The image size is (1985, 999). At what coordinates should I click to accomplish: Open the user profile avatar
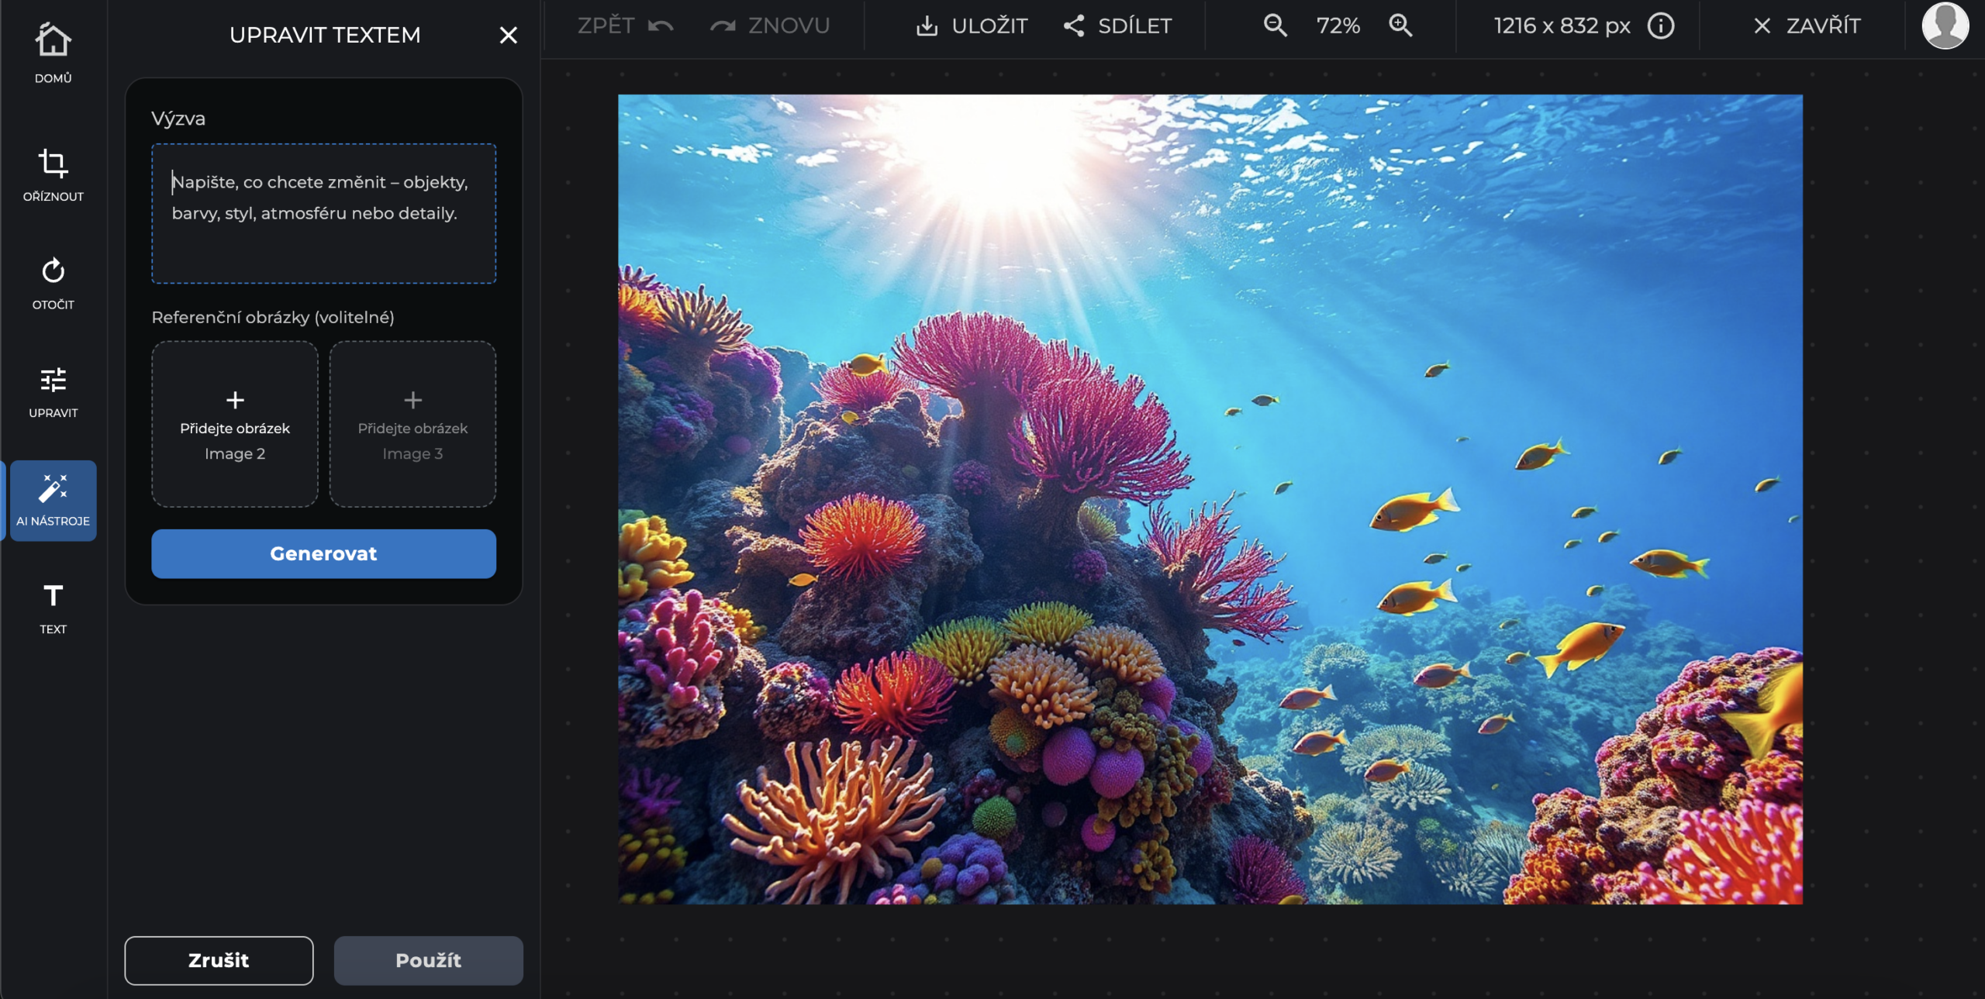(1944, 26)
